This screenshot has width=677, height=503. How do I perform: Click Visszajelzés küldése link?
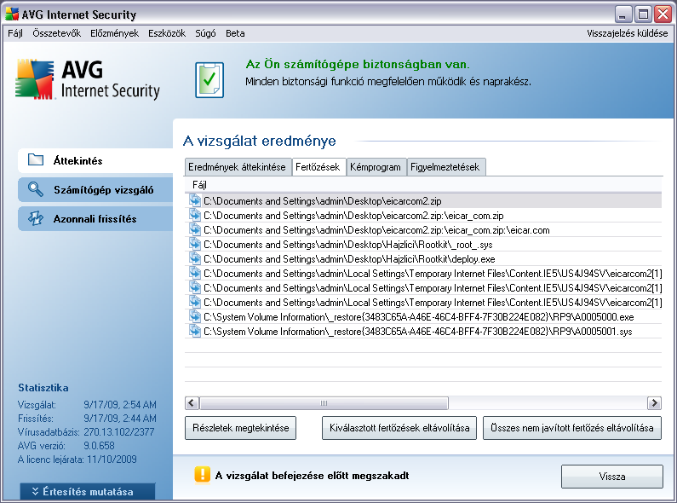coord(627,33)
